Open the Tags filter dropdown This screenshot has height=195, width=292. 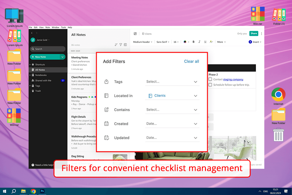(172, 82)
